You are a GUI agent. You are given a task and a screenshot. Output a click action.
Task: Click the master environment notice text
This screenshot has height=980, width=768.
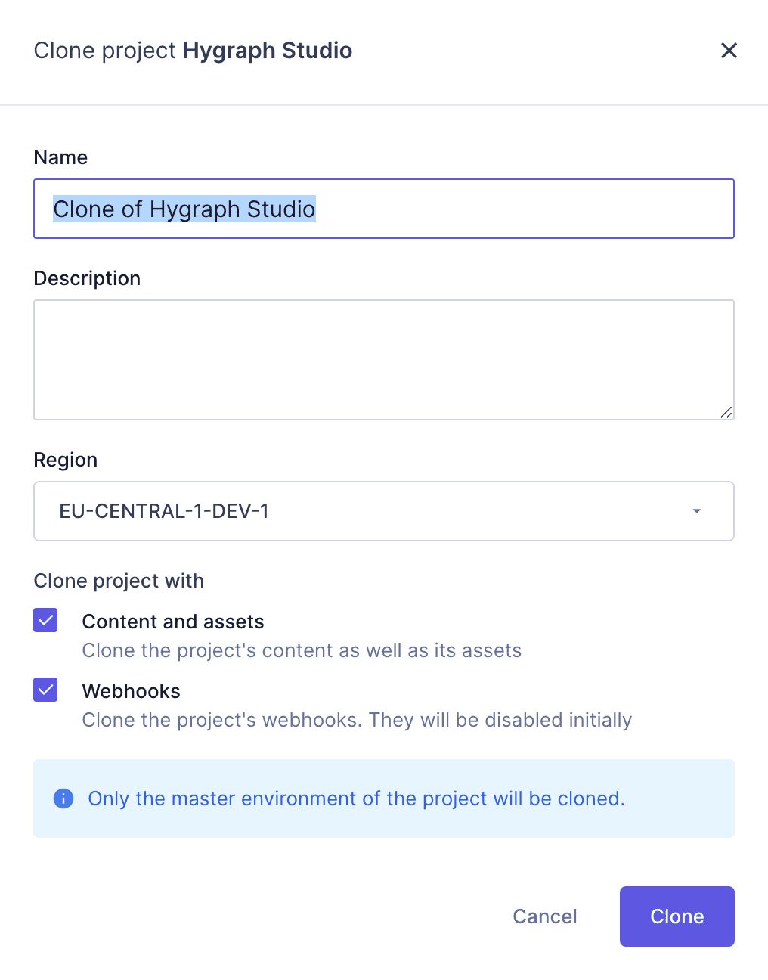coord(356,799)
